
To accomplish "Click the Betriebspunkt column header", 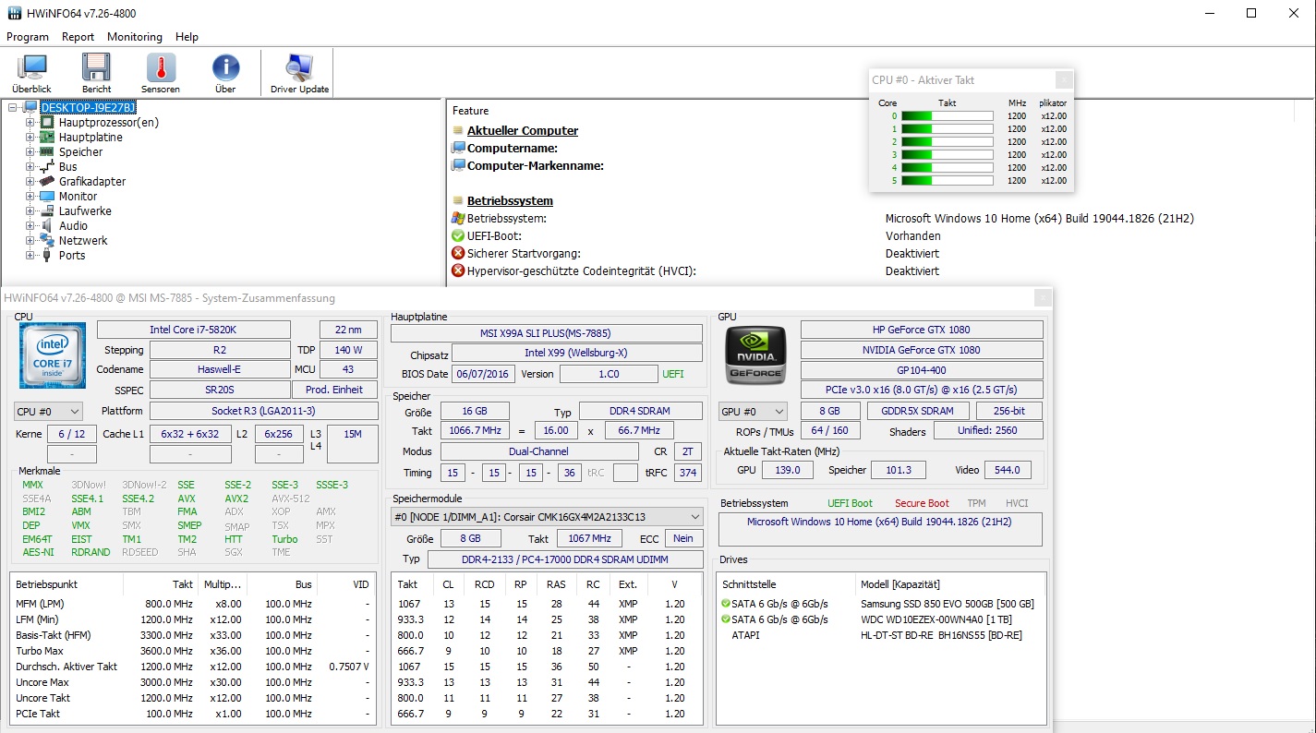I will [x=66, y=583].
